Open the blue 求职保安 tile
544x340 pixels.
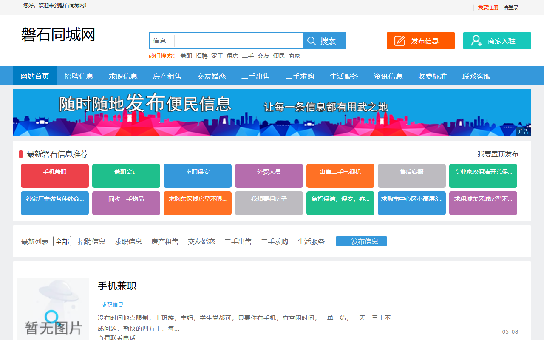[x=198, y=176]
